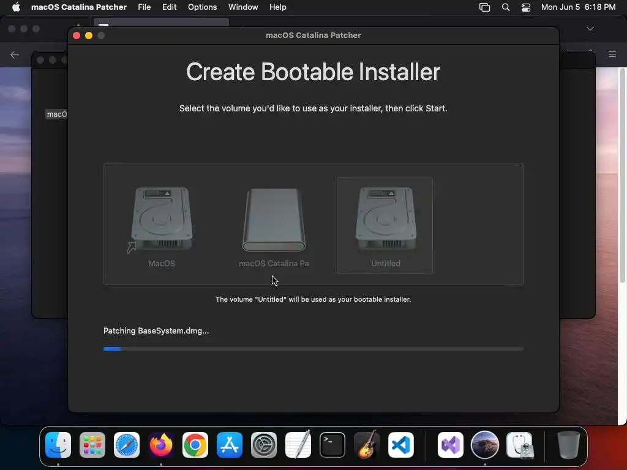Open Launchpad from the Dock
The image size is (627, 470).
tap(92, 445)
